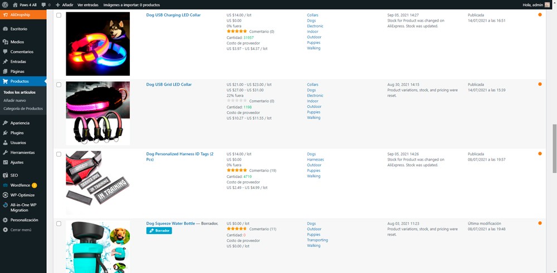Screen dimensions: 557x273
Task: Click quantity value 1198
Action: click(248, 107)
